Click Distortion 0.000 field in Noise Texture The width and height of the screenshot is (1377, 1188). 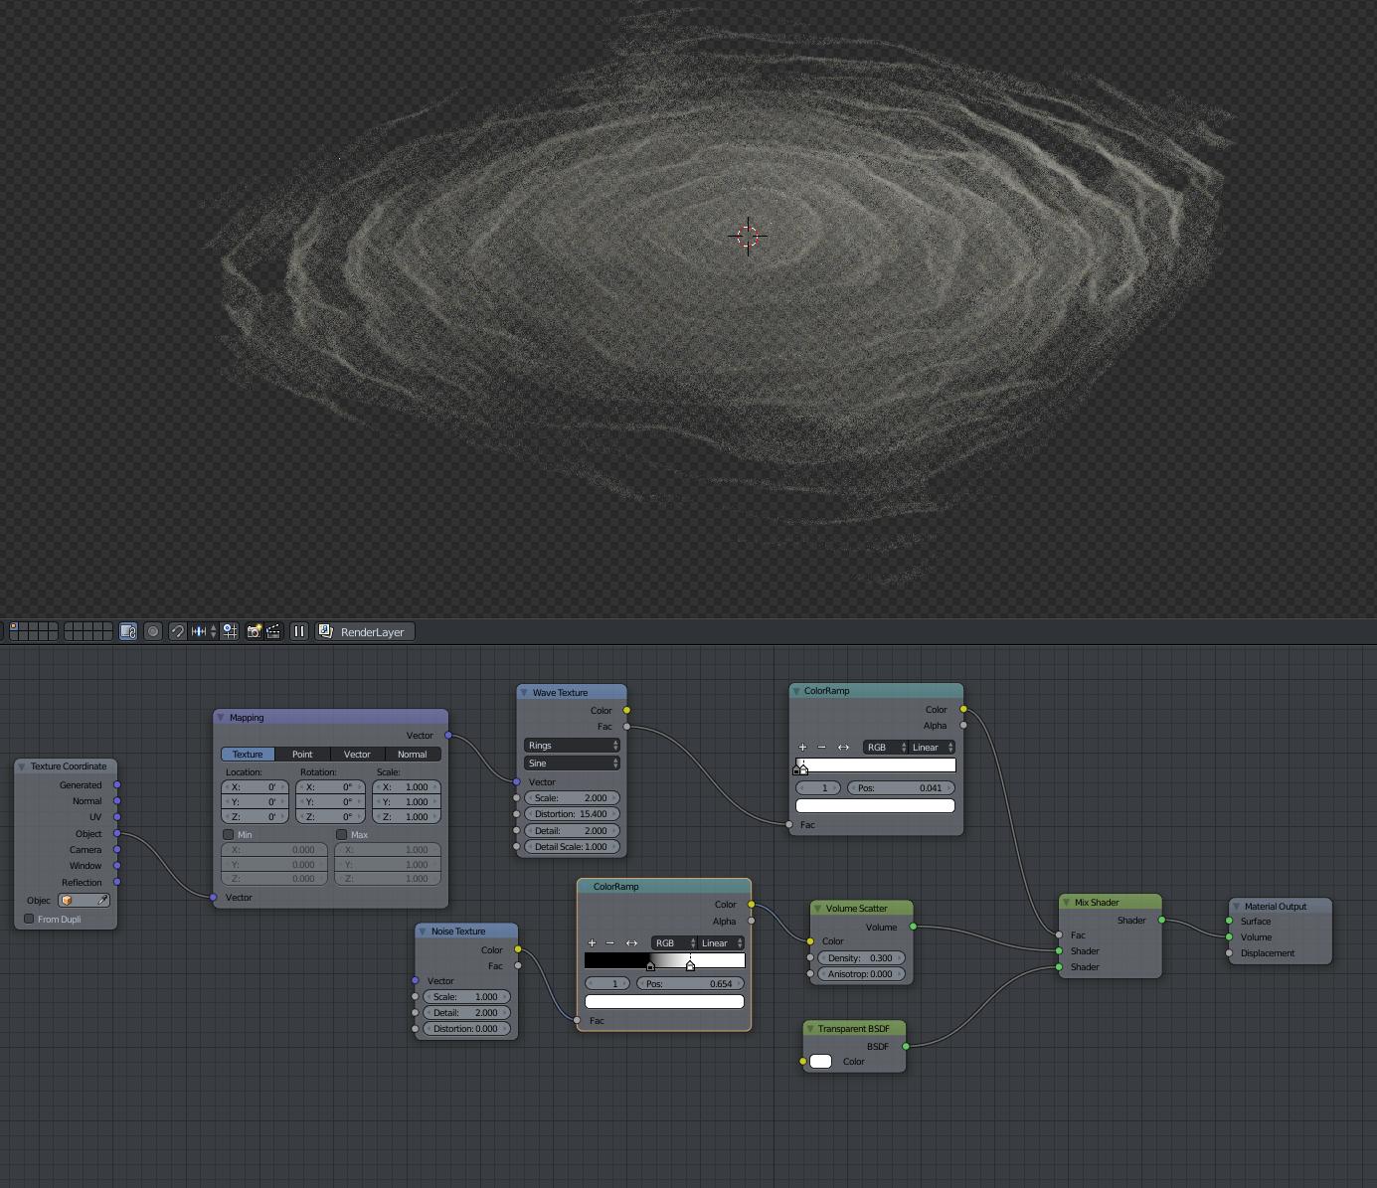466,1029
